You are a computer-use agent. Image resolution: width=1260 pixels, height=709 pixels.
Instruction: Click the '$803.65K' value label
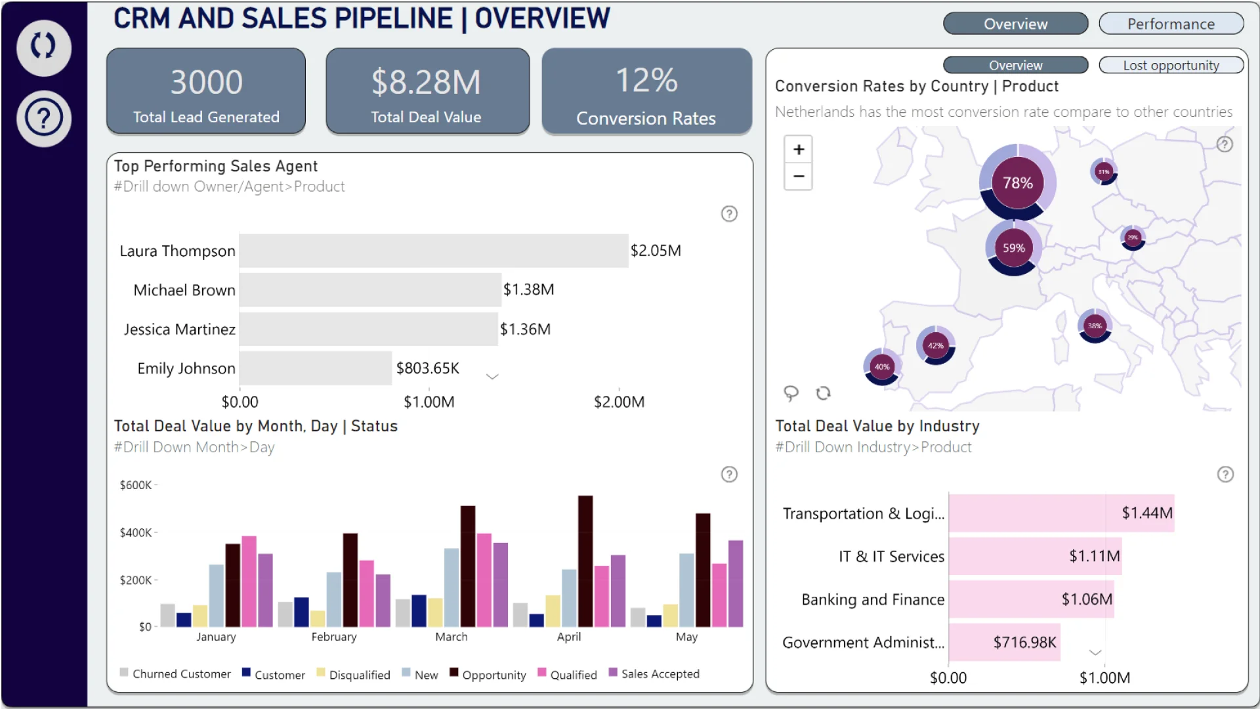coord(428,368)
